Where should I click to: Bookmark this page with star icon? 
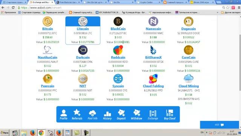(227, 8)
